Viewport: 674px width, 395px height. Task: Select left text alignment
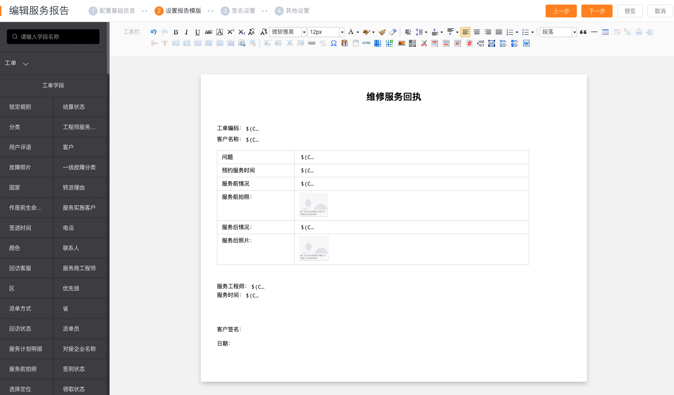(x=465, y=32)
